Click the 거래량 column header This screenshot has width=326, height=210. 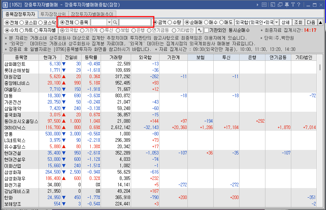(x=116, y=58)
